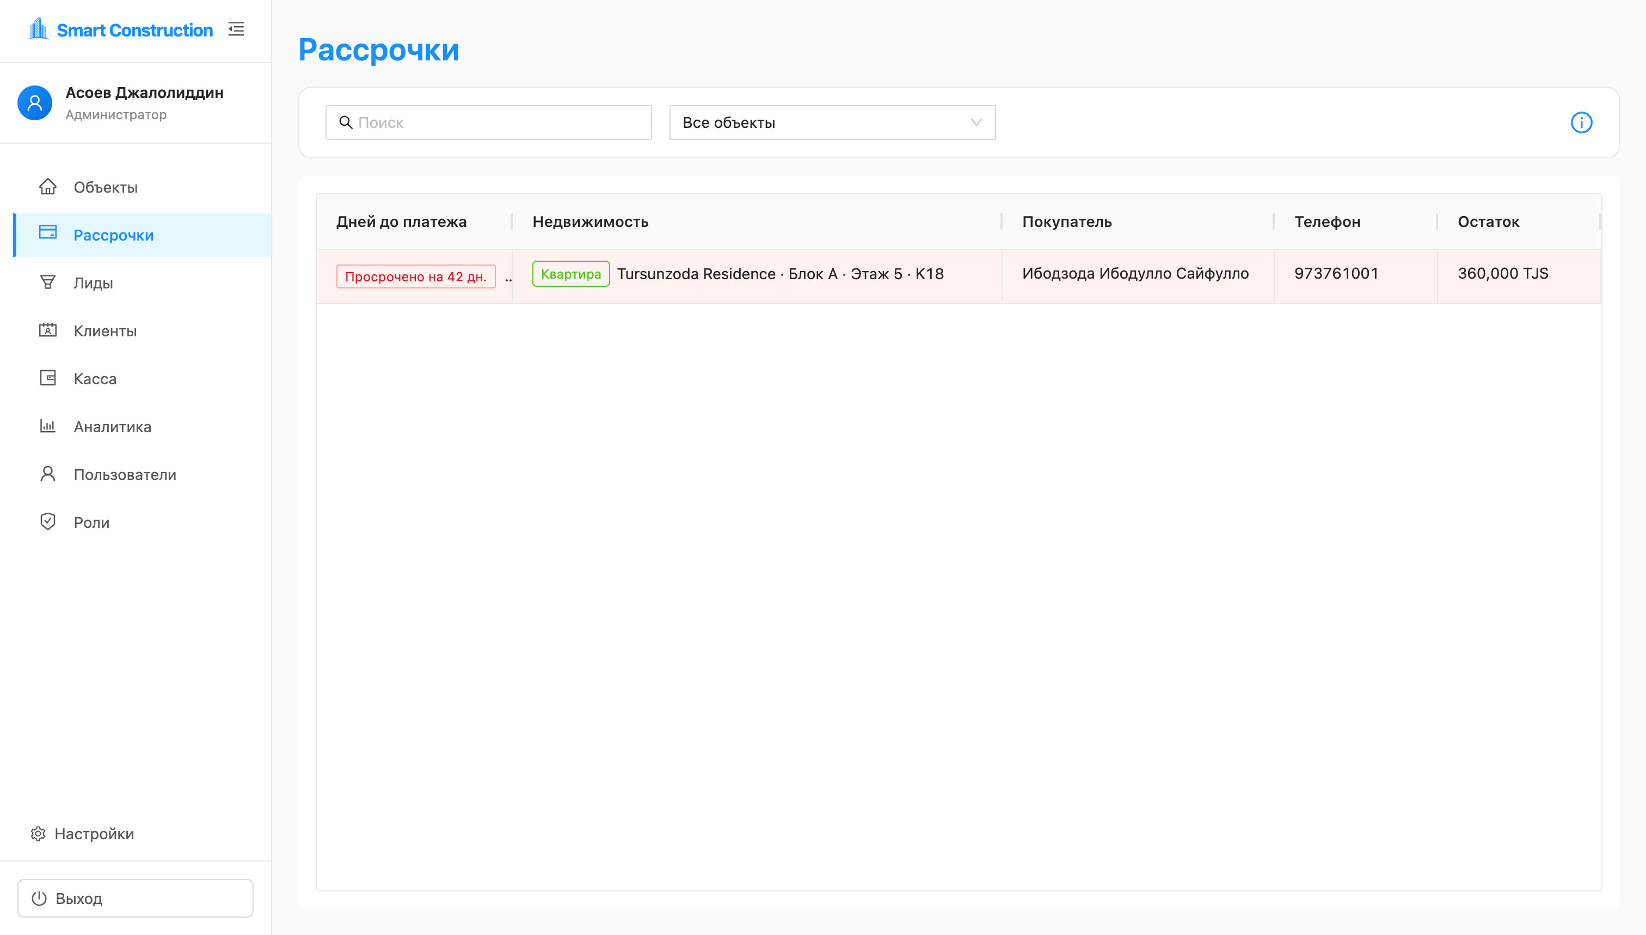The height and width of the screenshot is (935, 1646).
Task: Click the Рассрочки page heading
Action: [x=379, y=50]
